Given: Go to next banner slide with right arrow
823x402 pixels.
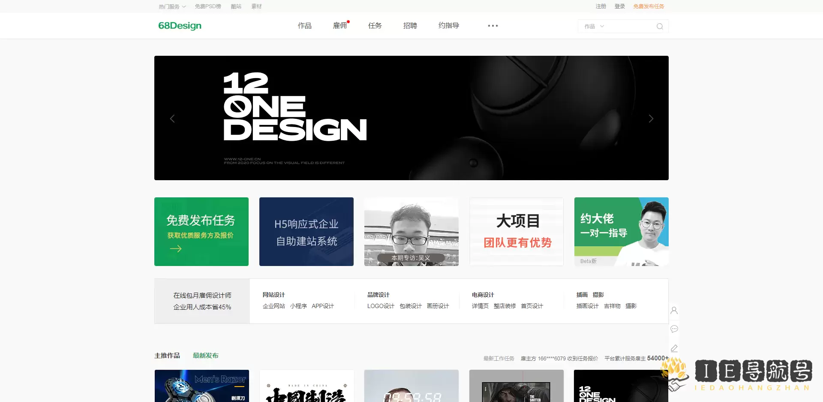Looking at the screenshot, I should point(651,118).
